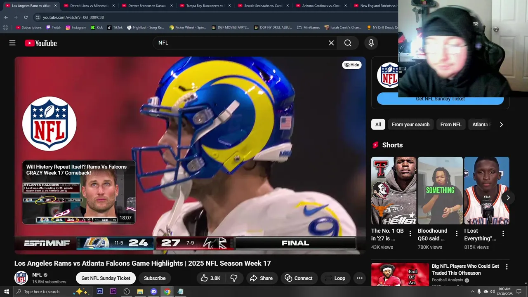
Task: Share the video
Action: 261,278
